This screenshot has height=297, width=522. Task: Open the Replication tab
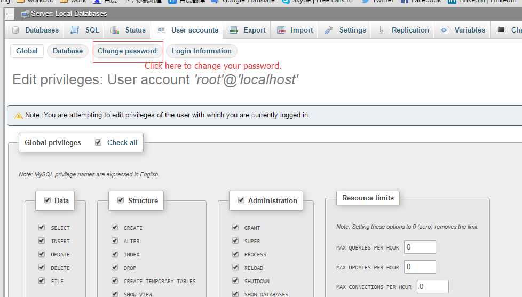click(404, 30)
